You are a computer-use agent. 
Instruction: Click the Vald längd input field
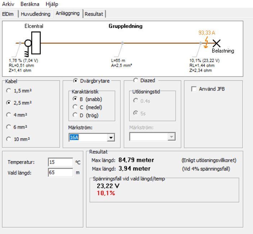pyautogui.click(x=60, y=173)
